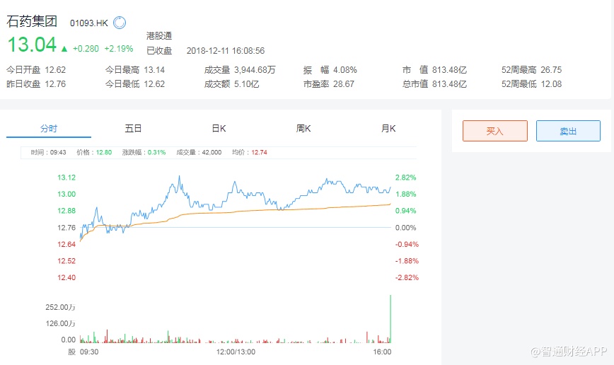This screenshot has height=365, width=614.
Task: Click the 12:00/13:00 time axis marker
Action: tap(236, 352)
